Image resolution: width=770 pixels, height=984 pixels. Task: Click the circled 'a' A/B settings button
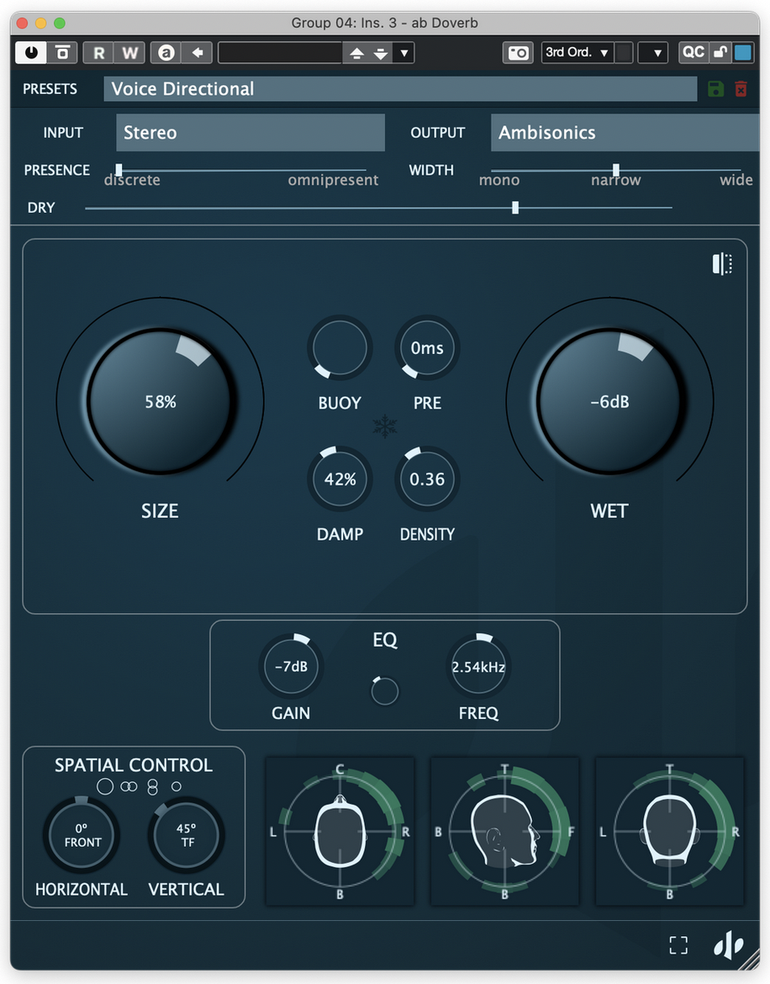pos(166,53)
